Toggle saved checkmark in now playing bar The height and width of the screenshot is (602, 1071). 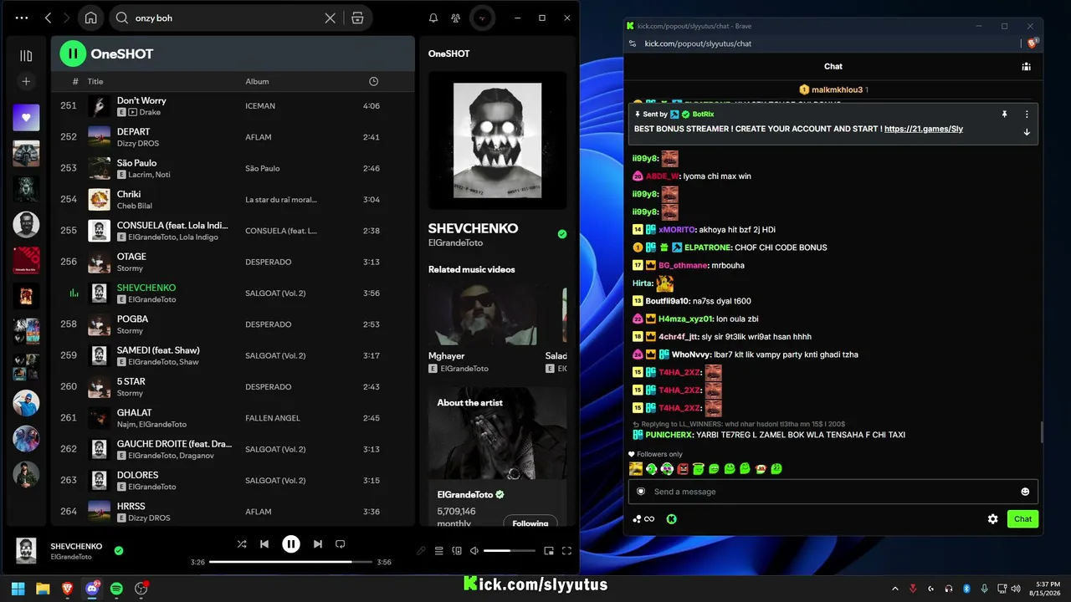[x=119, y=550]
